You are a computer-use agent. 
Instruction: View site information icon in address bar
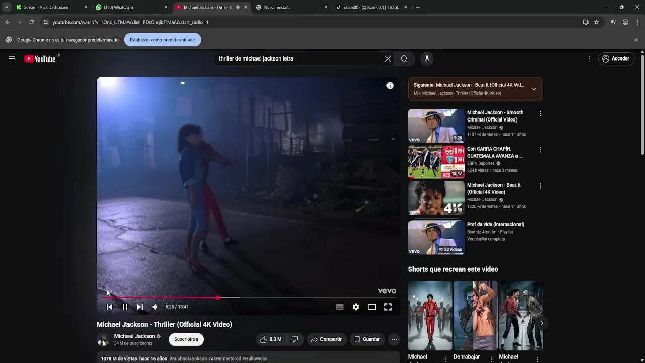click(x=46, y=22)
